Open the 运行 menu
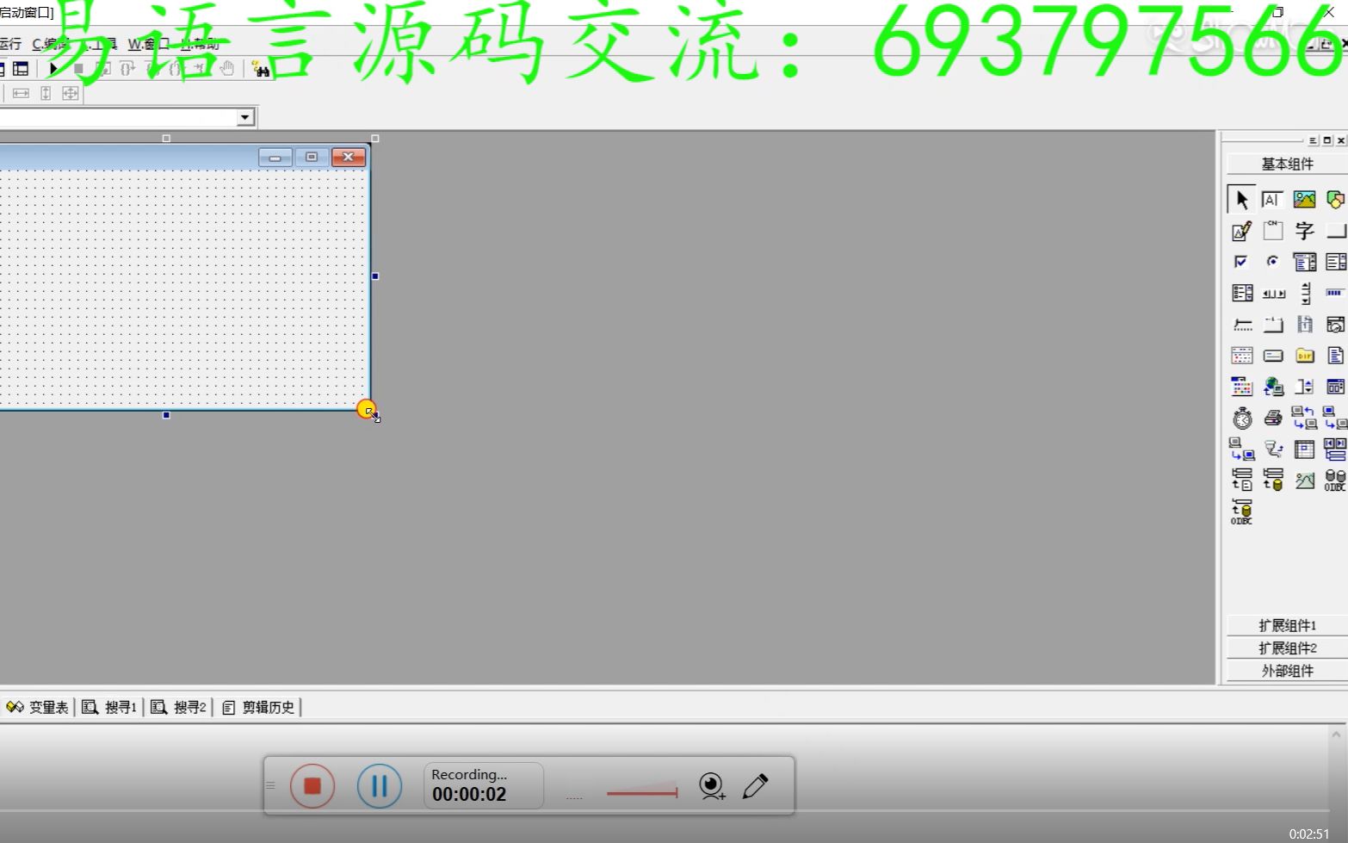The image size is (1348, 843). [10, 44]
